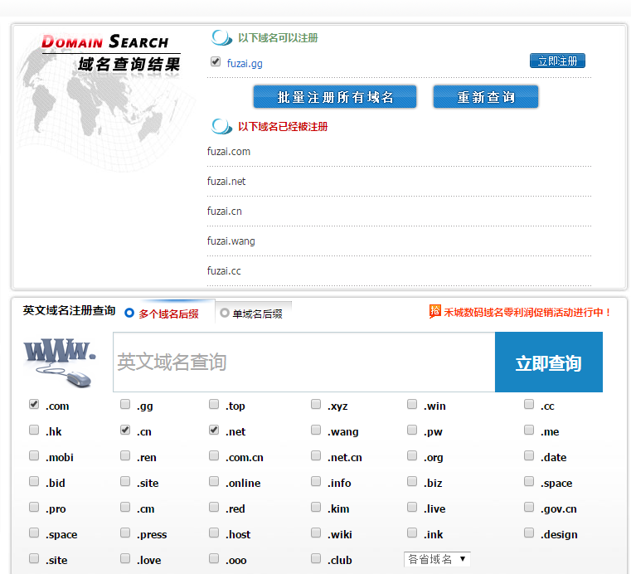This screenshot has width=631, height=574.
Task: Uncheck the fuzai.gg domain checkbox
Action: tap(216, 61)
